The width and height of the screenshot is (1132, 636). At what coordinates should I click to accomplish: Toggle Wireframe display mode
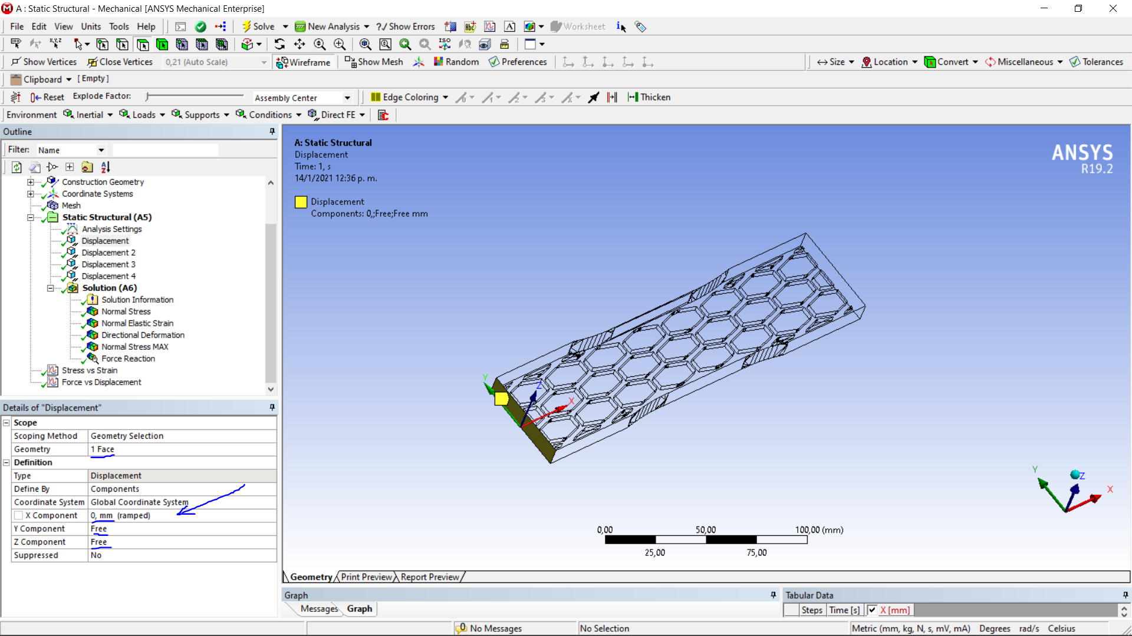[304, 62]
